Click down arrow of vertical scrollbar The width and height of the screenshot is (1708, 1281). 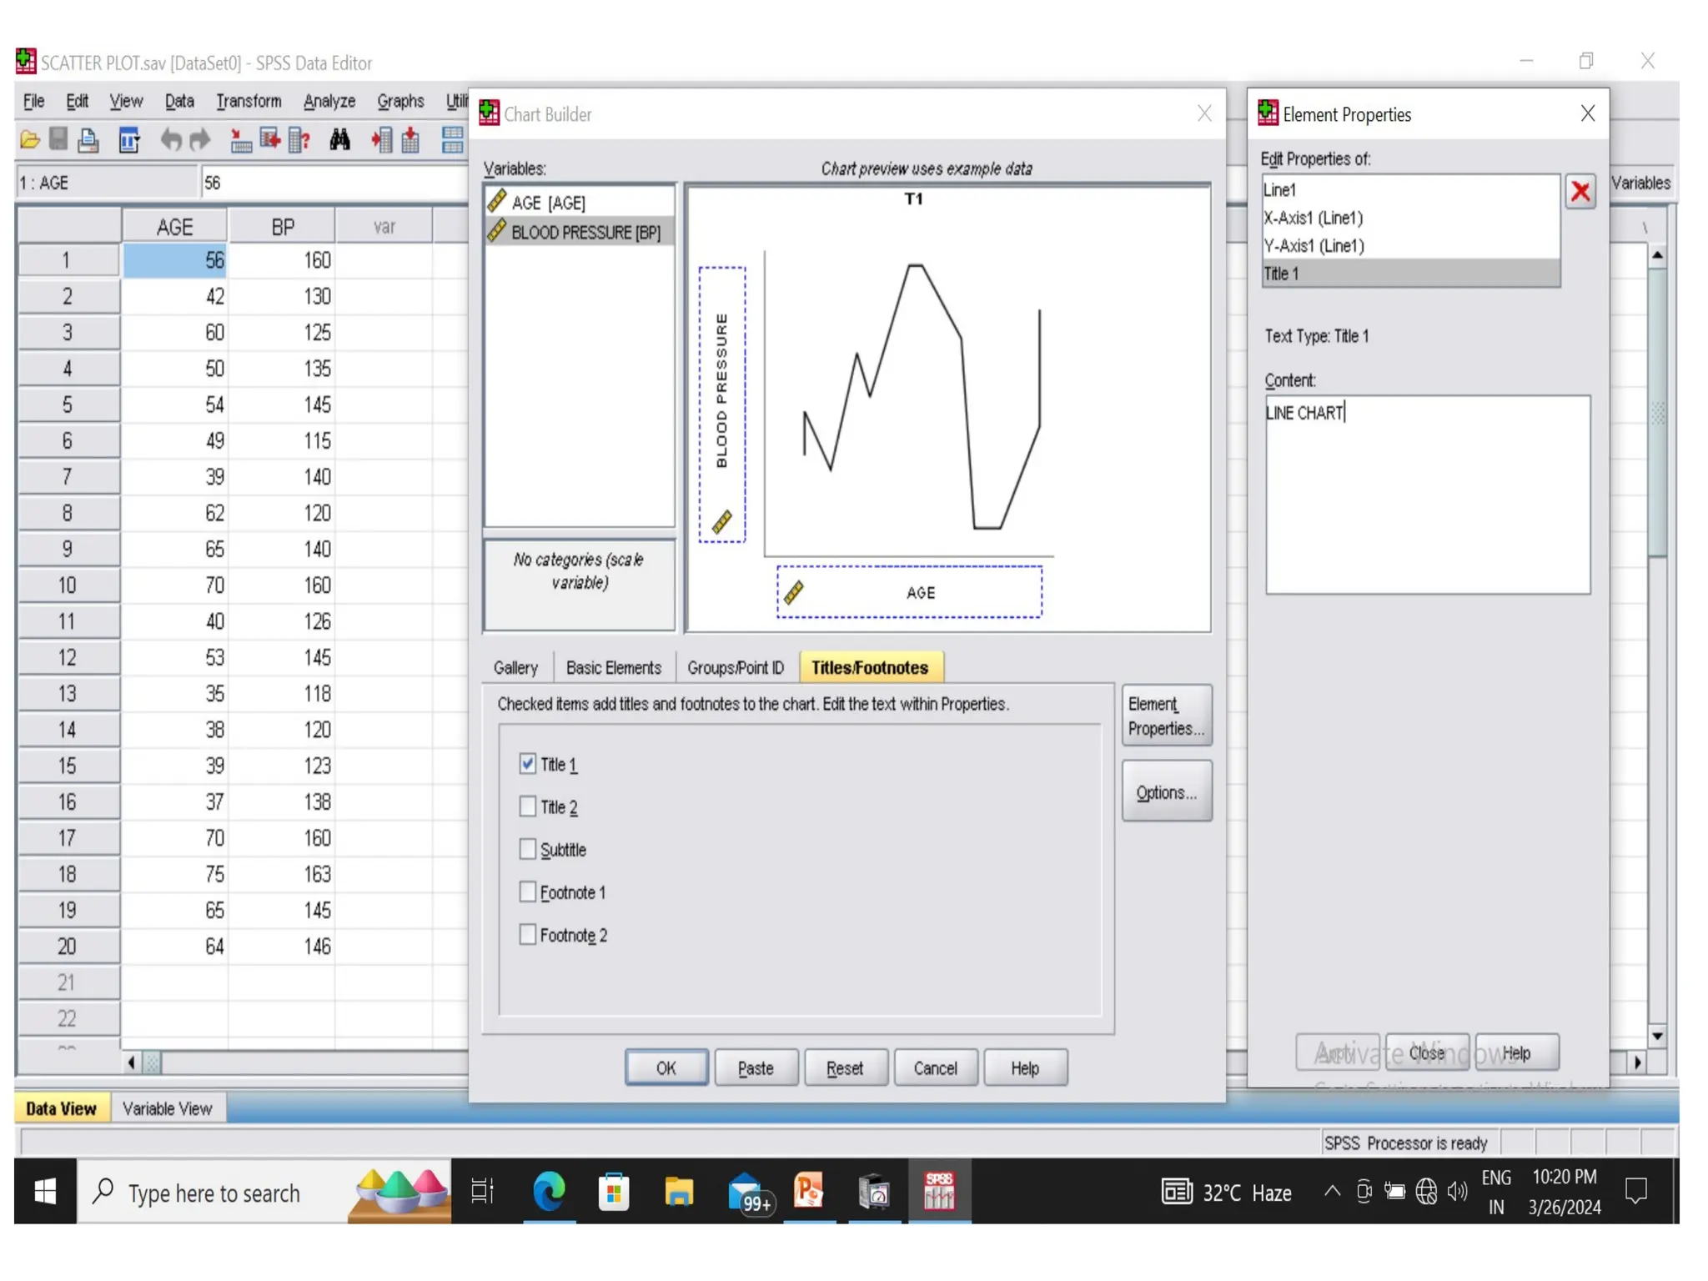click(1657, 1036)
